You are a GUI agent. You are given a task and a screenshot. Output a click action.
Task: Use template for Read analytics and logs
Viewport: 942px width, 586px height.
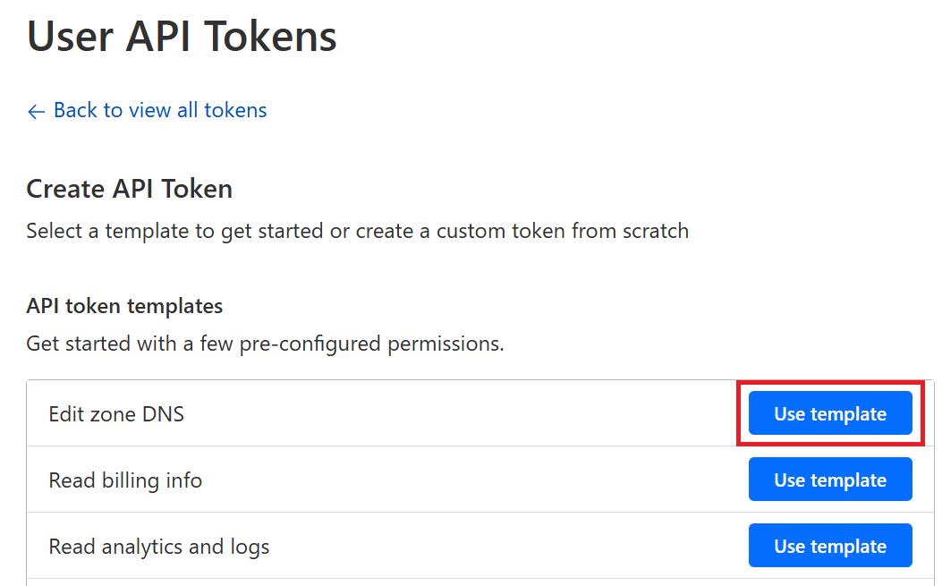pyautogui.click(x=829, y=547)
